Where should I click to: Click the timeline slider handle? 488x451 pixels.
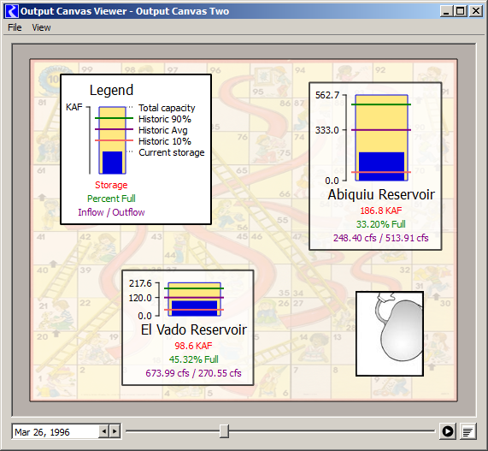(224, 431)
